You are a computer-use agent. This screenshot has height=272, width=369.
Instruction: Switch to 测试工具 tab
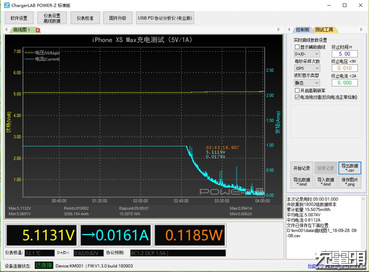point(324,30)
